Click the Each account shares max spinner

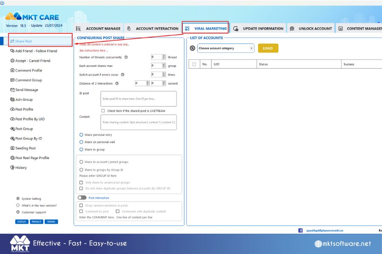pyautogui.click(x=164, y=66)
